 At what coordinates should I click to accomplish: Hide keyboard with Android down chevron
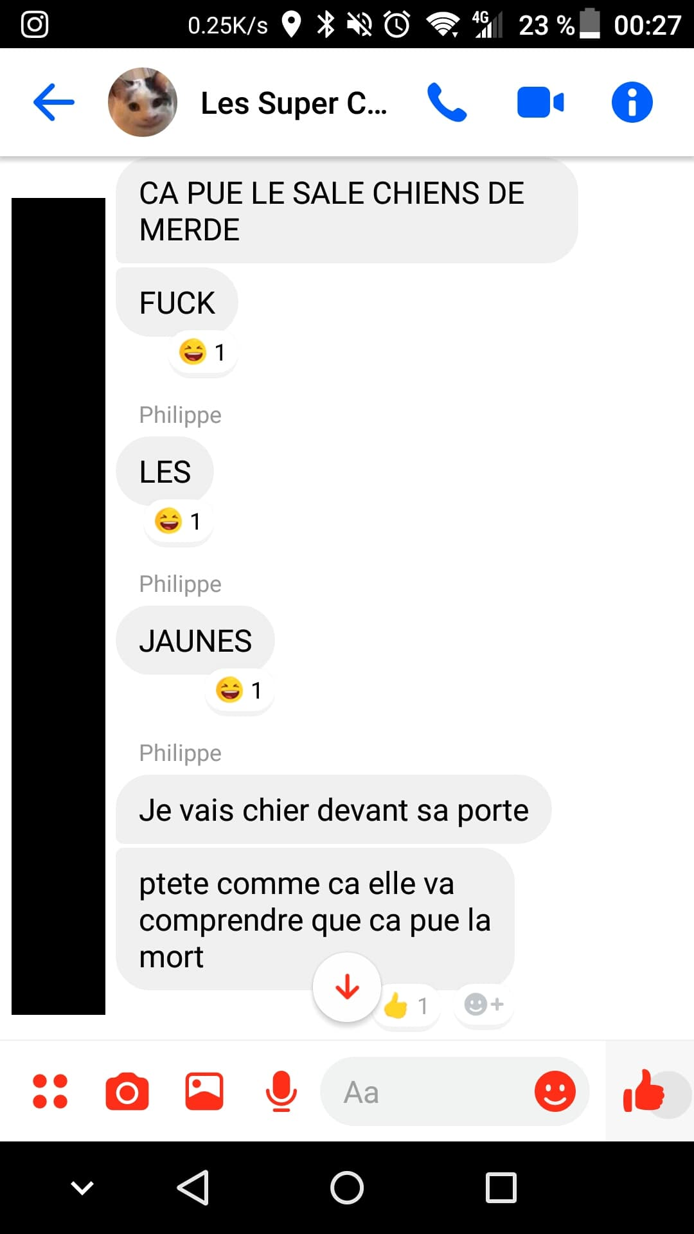82,1188
